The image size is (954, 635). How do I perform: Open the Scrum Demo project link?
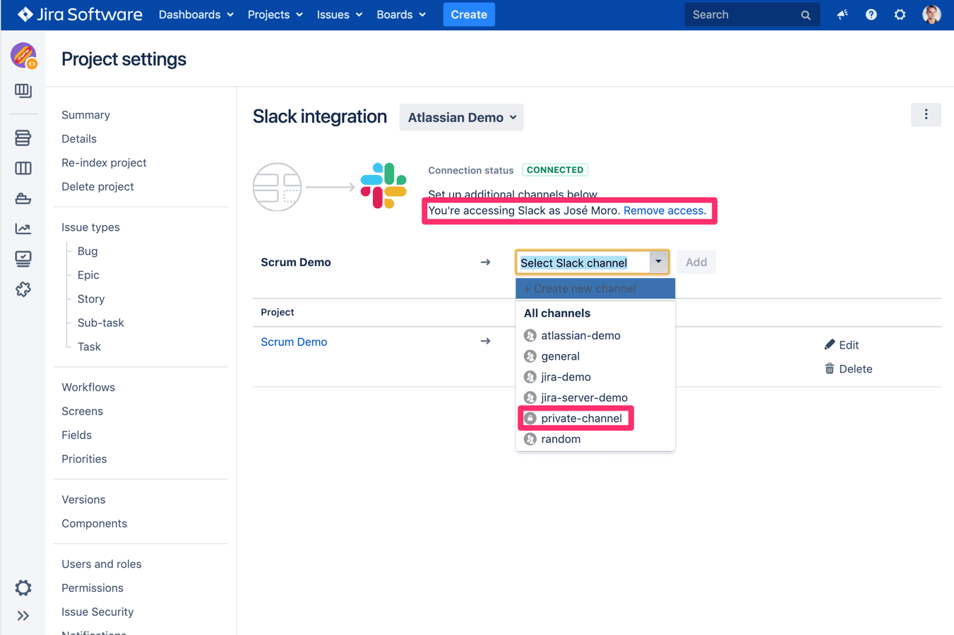(294, 341)
